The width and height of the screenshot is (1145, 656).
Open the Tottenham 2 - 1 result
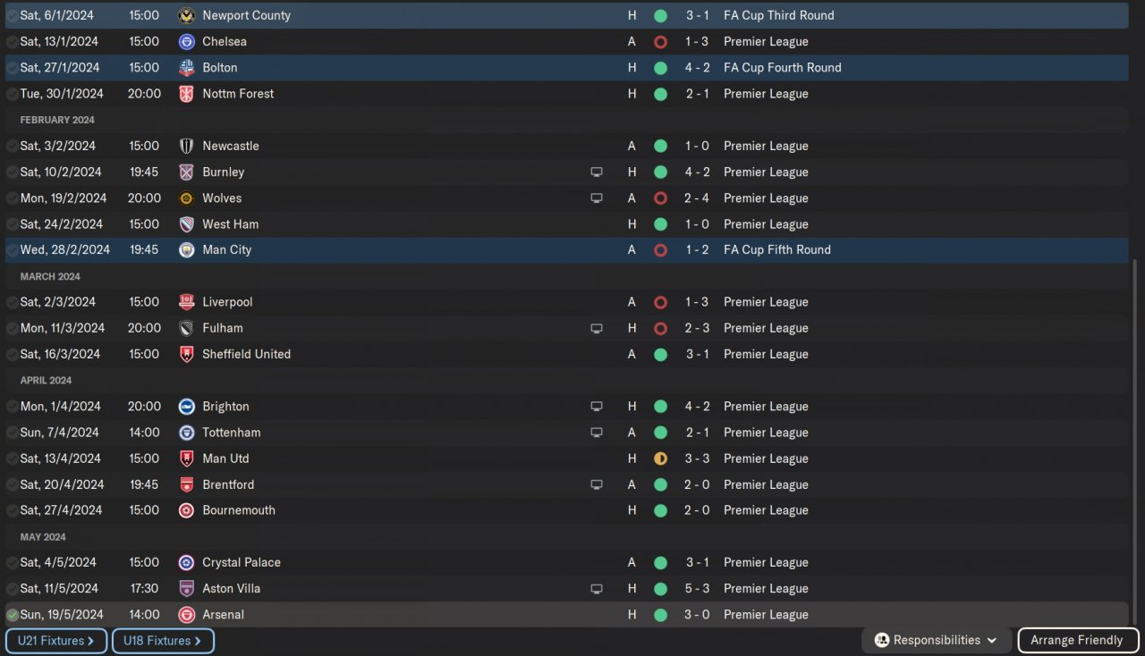pos(698,433)
